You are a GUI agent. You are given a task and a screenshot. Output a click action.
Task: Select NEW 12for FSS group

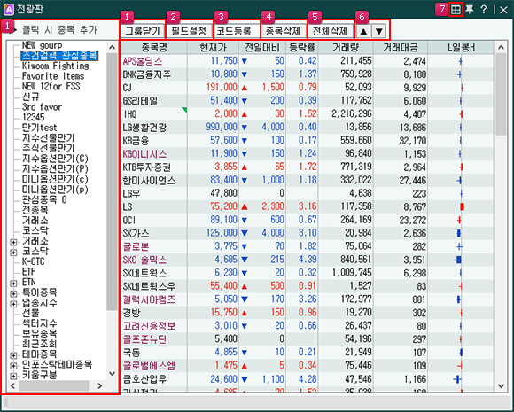[x=51, y=86]
